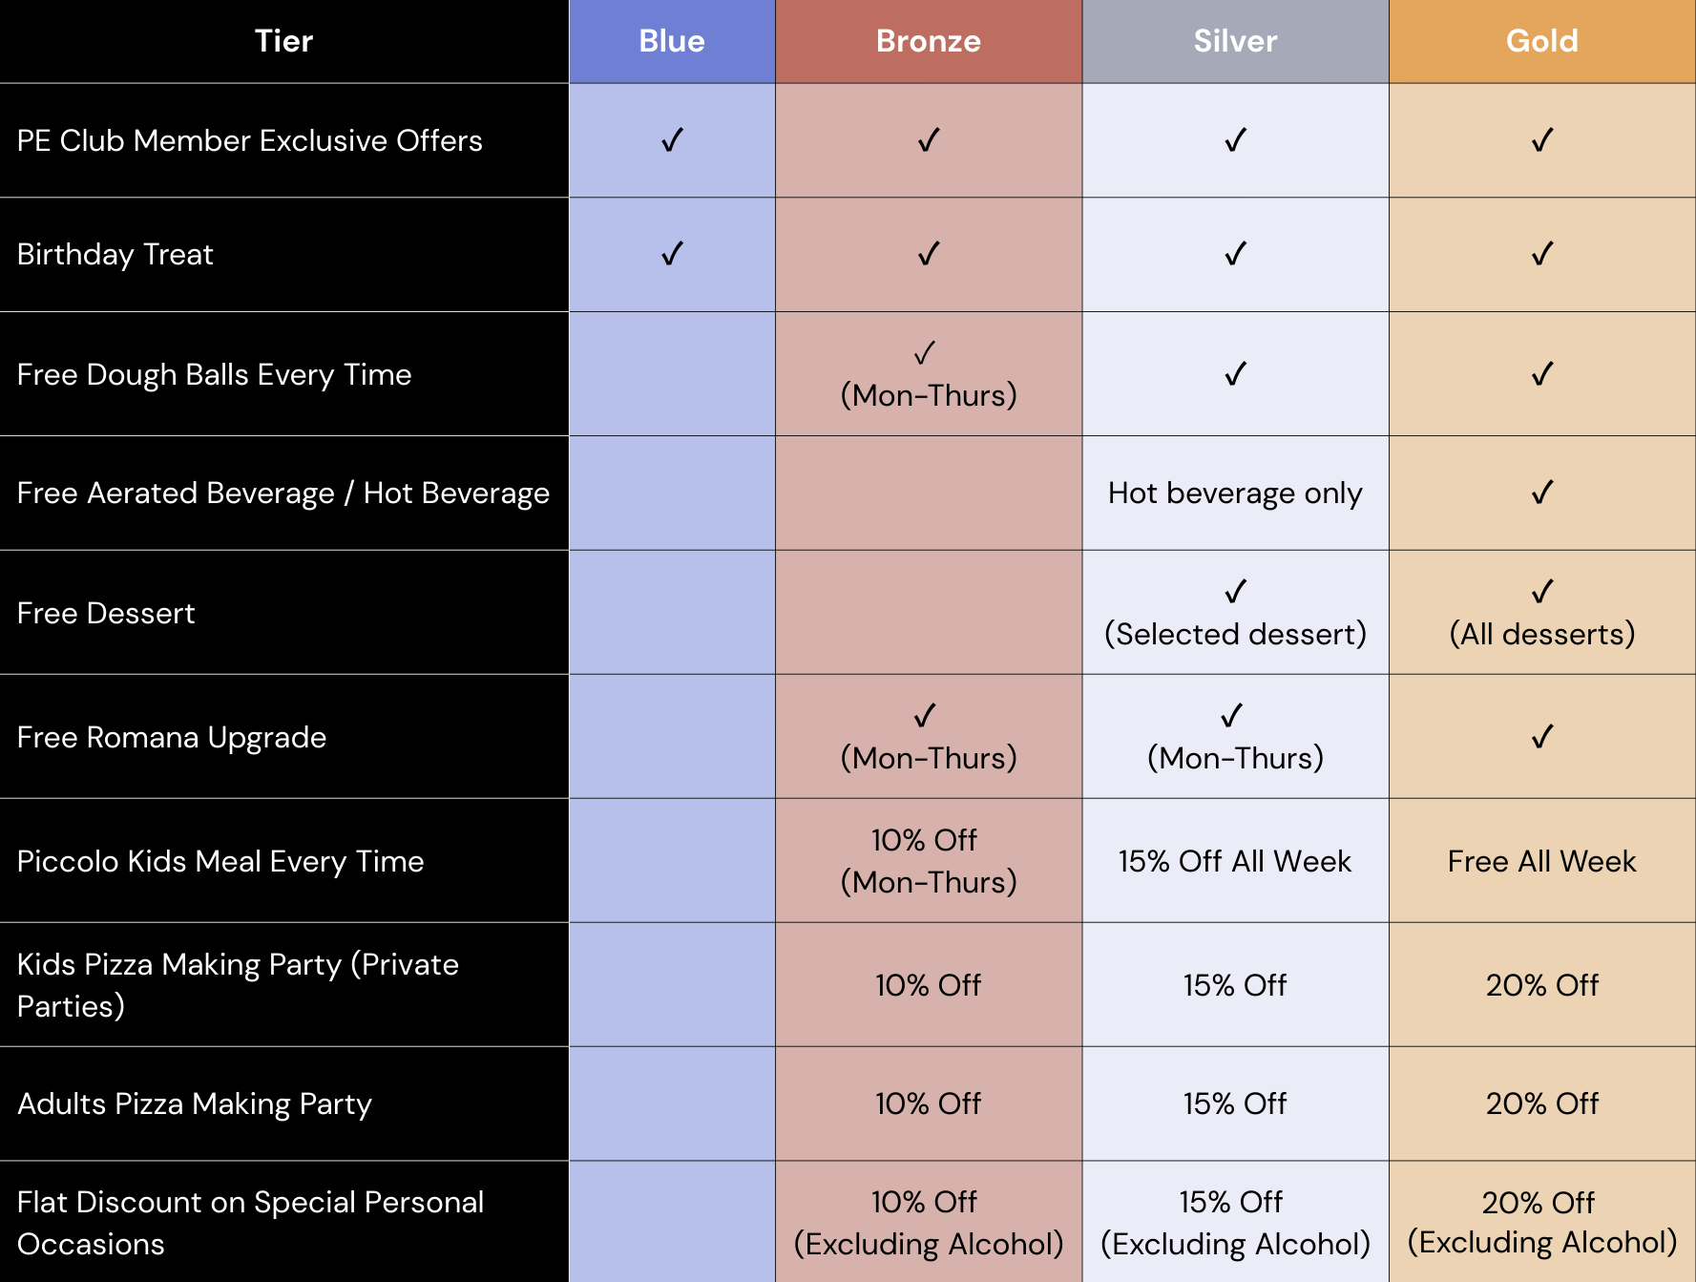Click the 'Hot beverage only' Silver cell

(x=1235, y=494)
